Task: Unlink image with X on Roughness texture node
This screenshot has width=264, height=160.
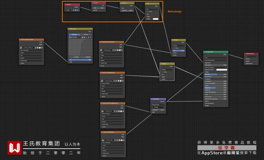Action: (x=123, y=81)
